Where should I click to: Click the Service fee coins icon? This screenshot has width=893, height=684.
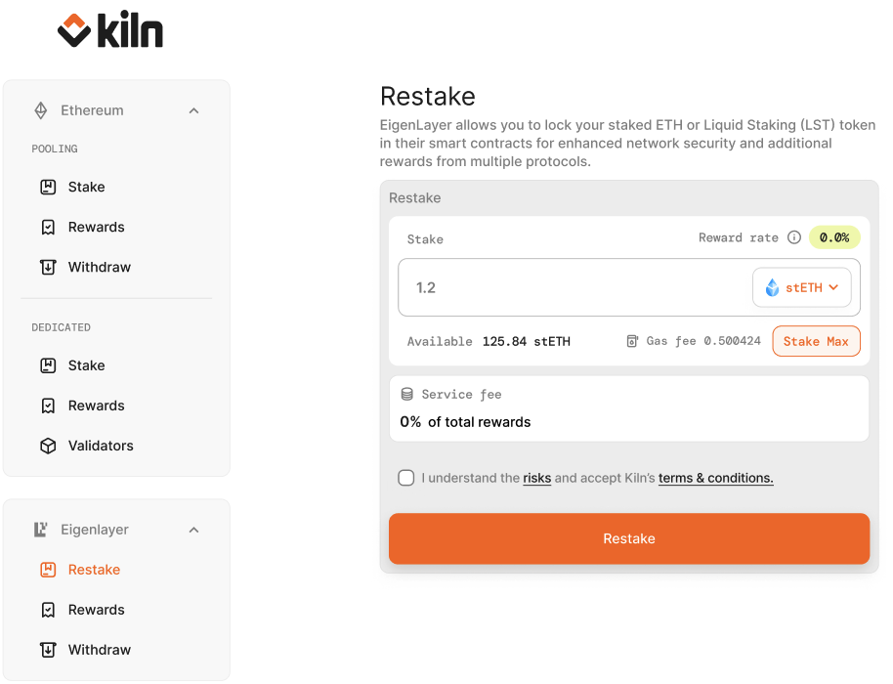coord(407,394)
